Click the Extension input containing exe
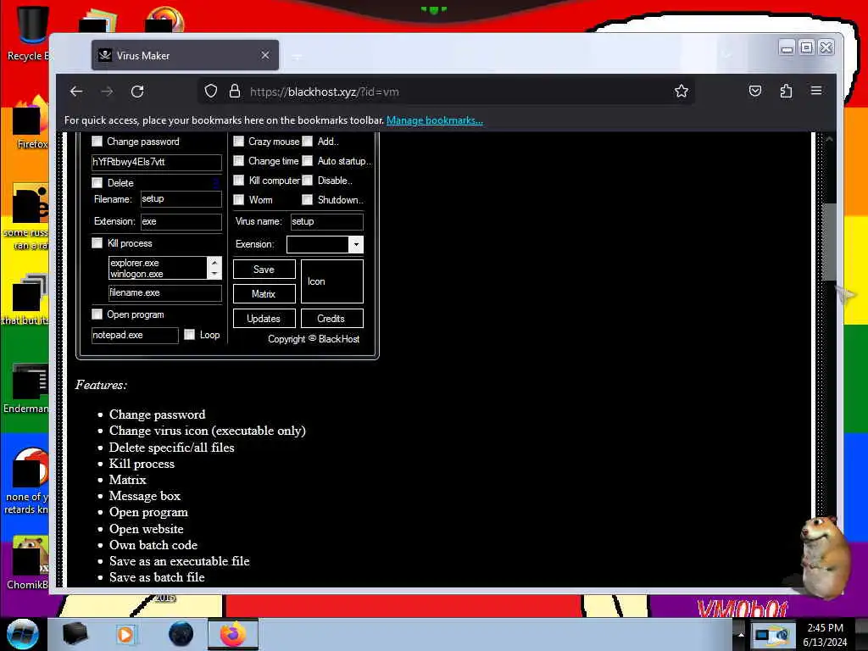 [181, 221]
